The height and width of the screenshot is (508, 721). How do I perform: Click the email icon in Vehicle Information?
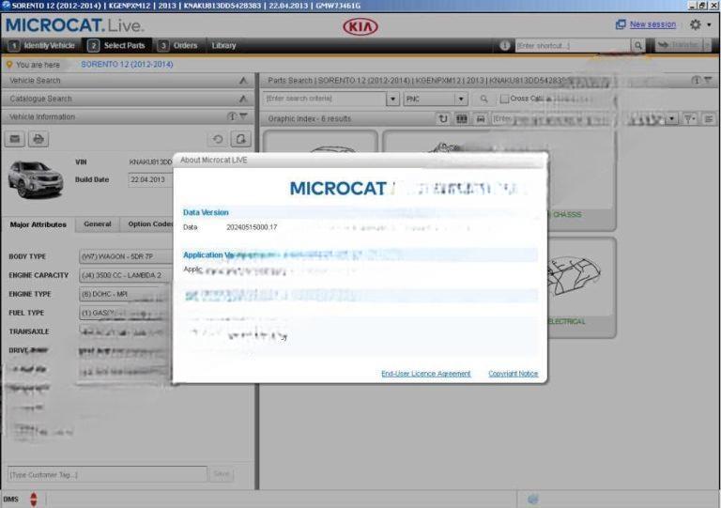coord(15,139)
